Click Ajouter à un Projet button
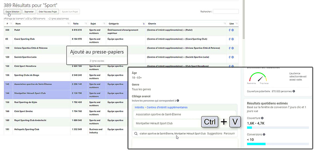 (x=70, y=12)
